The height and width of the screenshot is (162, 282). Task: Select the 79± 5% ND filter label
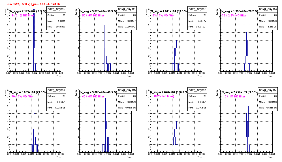tap(23, 97)
